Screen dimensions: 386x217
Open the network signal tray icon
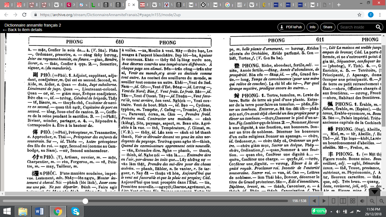pos(352,211)
